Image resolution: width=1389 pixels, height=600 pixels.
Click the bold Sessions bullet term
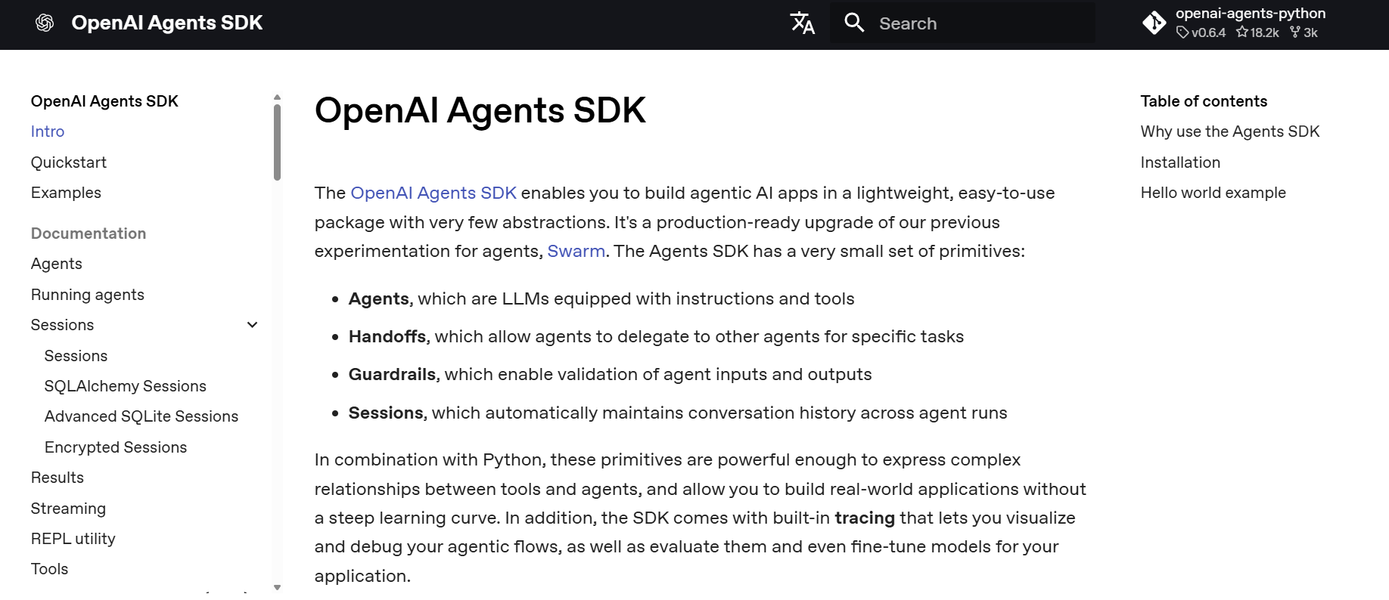tap(386, 413)
